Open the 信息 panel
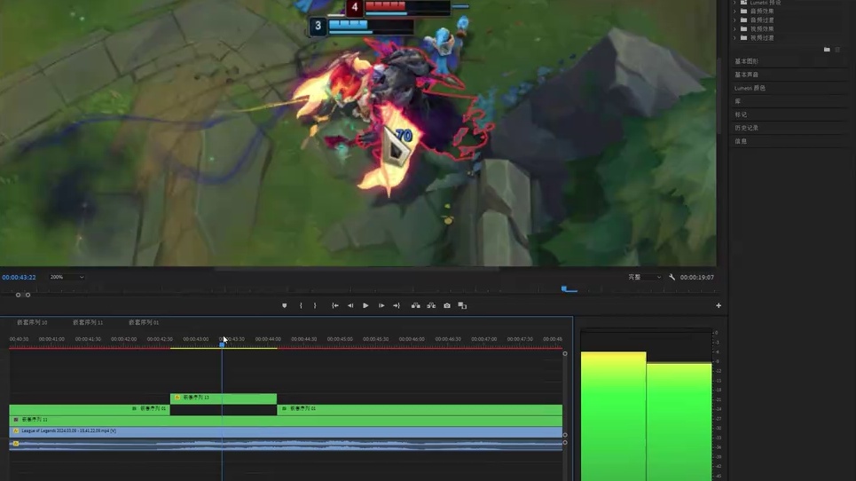Screen dimensions: 856x481 pyautogui.click(x=741, y=141)
